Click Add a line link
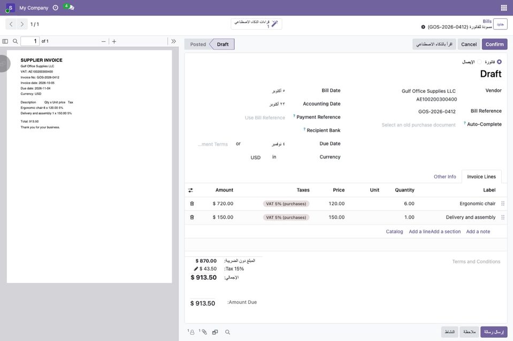 [x=420, y=232]
